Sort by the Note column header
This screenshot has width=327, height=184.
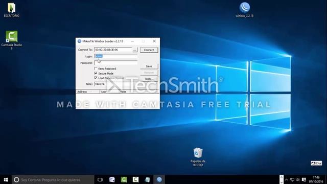[137, 91]
